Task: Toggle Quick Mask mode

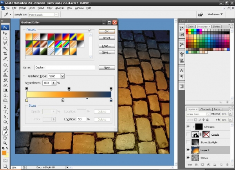Action: (5, 161)
